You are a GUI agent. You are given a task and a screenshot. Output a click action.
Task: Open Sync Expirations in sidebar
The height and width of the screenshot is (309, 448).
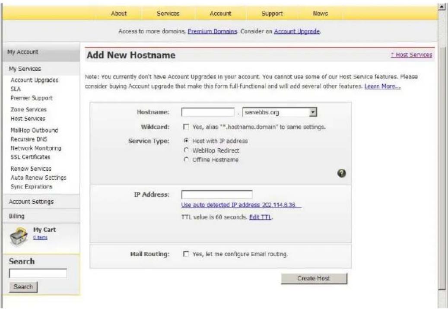[32, 187]
